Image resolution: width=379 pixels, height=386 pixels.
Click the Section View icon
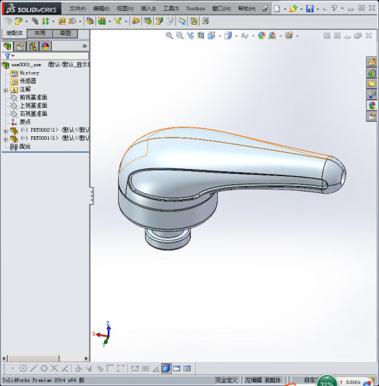click(201, 36)
